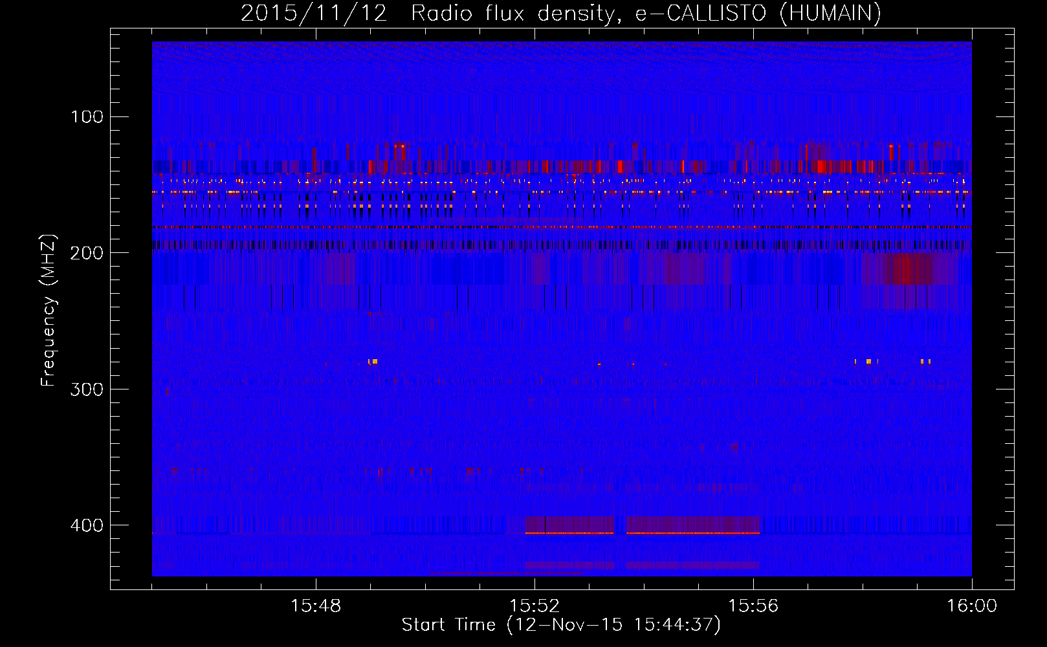The height and width of the screenshot is (647, 1047).
Task: Click the 16:00 time tick label
Action: pyautogui.click(x=972, y=606)
